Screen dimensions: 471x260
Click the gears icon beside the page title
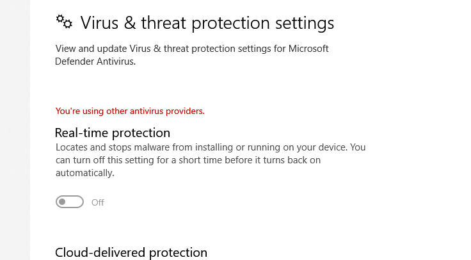tap(65, 22)
